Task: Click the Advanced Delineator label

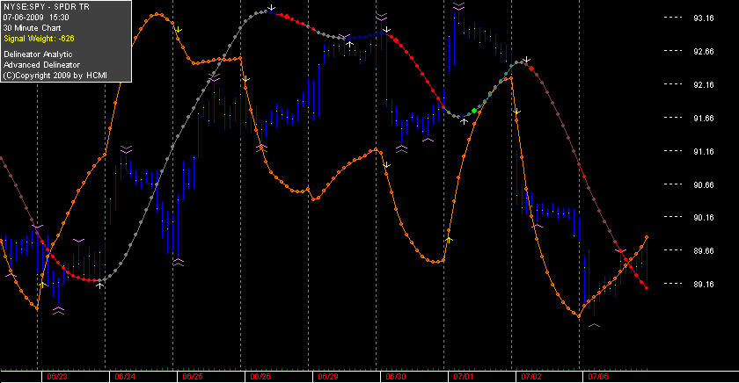Action: point(42,65)
